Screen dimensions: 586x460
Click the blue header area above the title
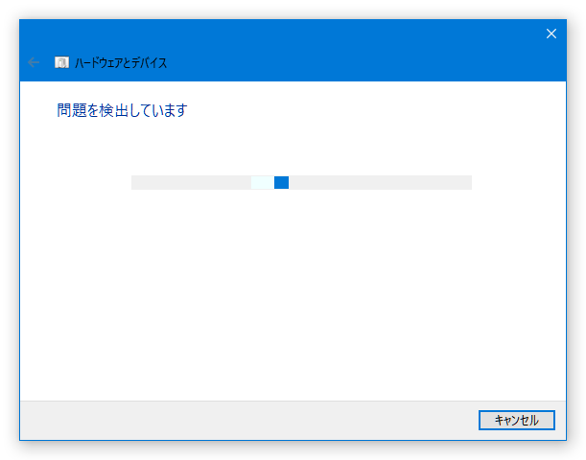[262, 35]
